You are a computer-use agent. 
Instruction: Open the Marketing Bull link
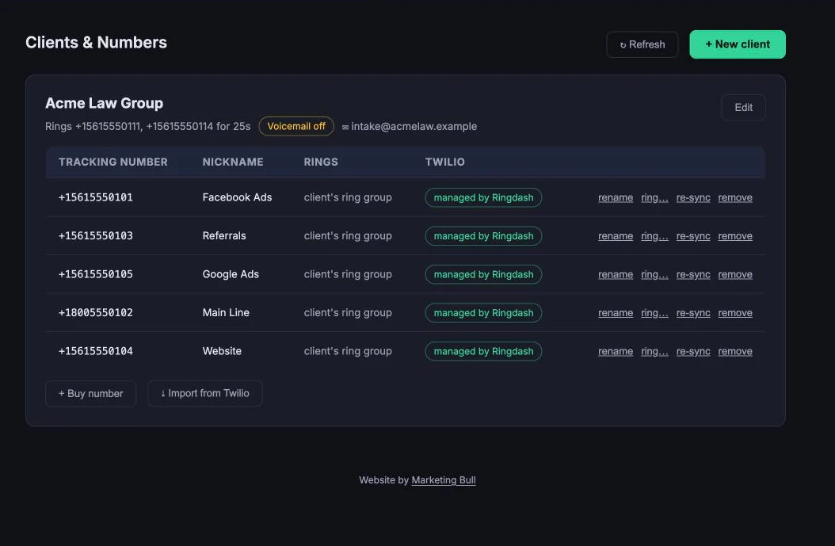click(x=443, y=480)
